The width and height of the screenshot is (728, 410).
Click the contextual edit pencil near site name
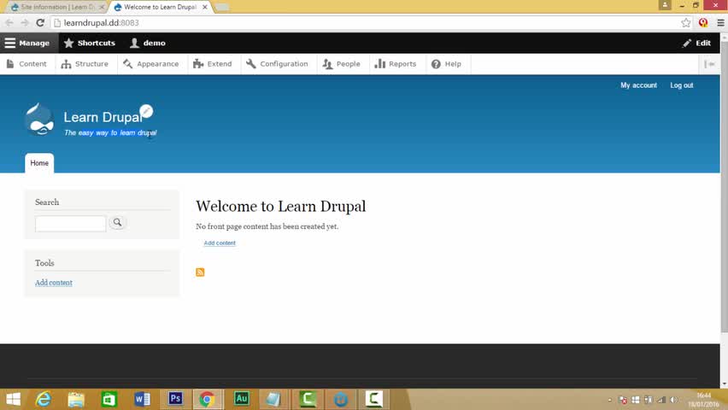tap(146, 111)
